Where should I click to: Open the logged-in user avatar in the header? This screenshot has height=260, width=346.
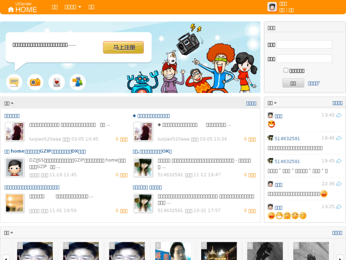point(272,7)
